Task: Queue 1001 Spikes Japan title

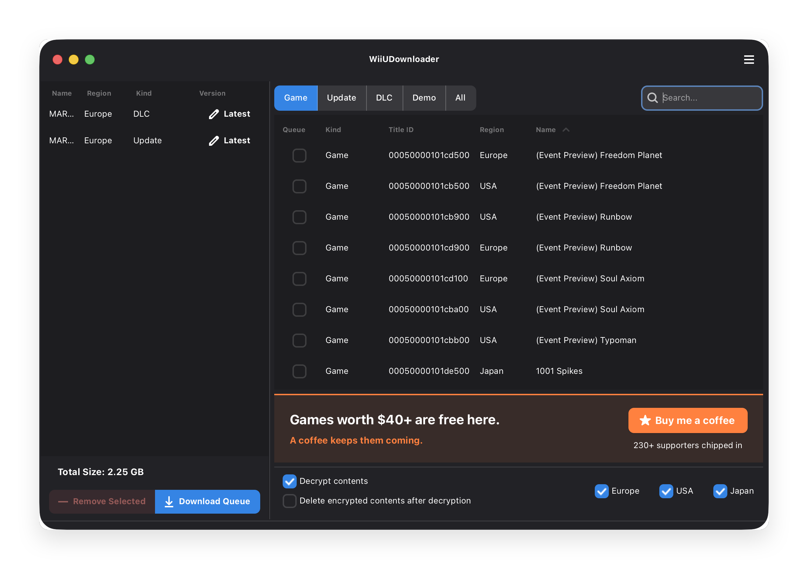Action: [x=299, y=371]
